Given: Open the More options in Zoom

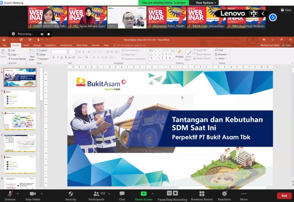Looking at the screenshot, I should coord(244,196).
